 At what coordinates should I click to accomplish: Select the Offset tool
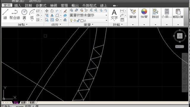tap(65, 20)
